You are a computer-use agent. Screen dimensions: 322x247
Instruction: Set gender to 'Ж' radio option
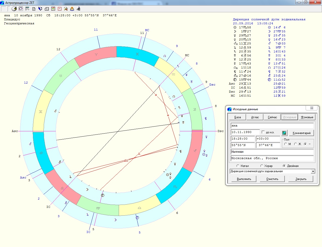point(296,144)
